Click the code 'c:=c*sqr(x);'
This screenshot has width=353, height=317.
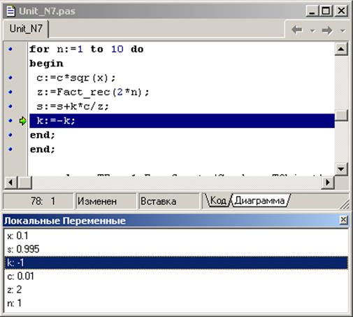point(76,78)
